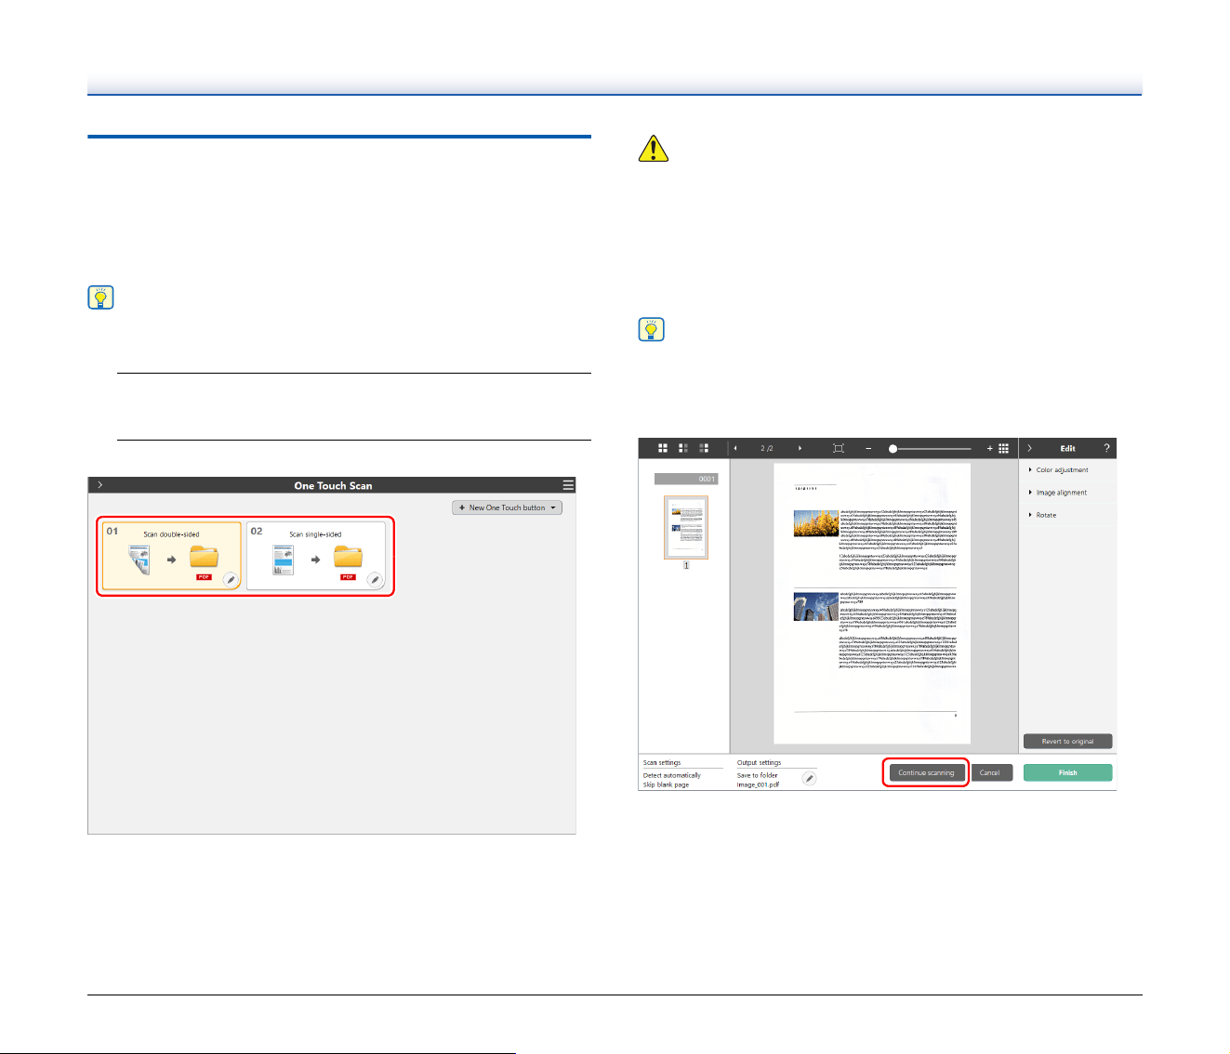Collapse the Edit panel chevron
Viewport: 1230px width, 1054px height.
[x=1029, y=448]
